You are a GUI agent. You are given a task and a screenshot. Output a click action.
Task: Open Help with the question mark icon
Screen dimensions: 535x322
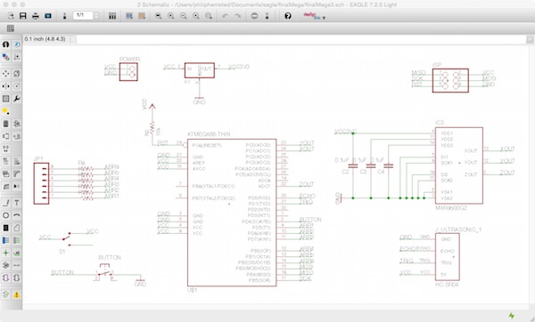click(x=288, y=16)
